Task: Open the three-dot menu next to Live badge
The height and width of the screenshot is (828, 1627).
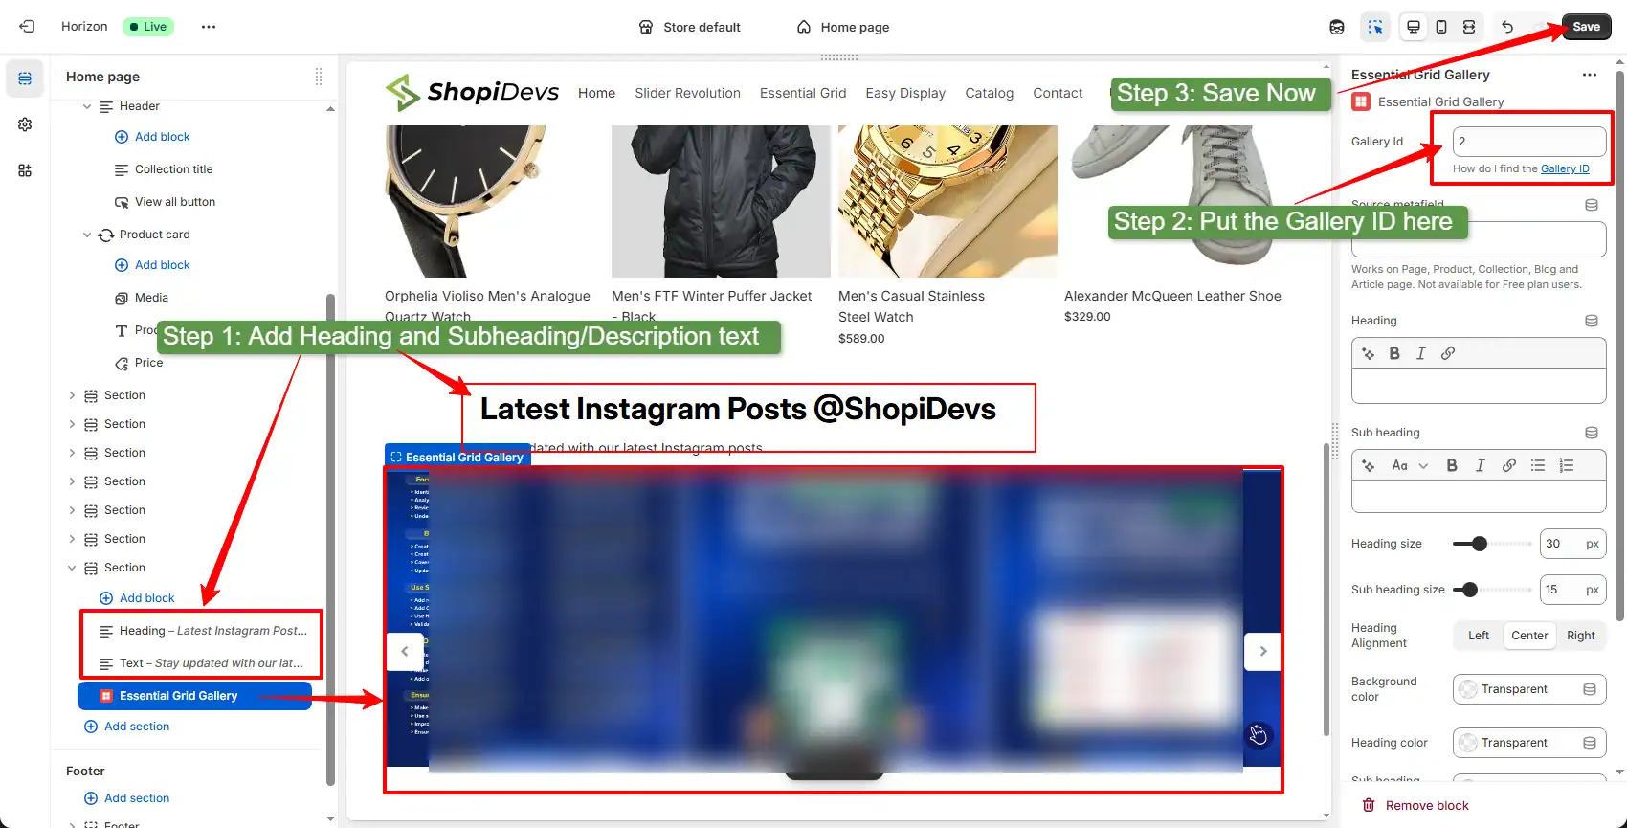Action: (209, 27)
